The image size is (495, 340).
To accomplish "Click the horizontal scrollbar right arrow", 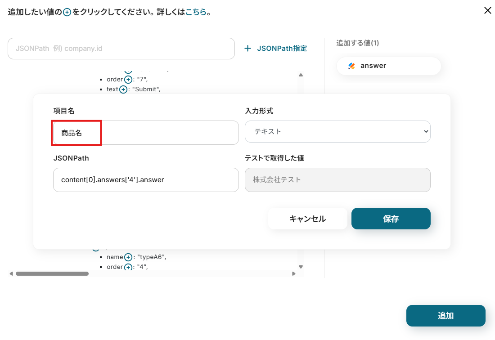I will point(293,274).
